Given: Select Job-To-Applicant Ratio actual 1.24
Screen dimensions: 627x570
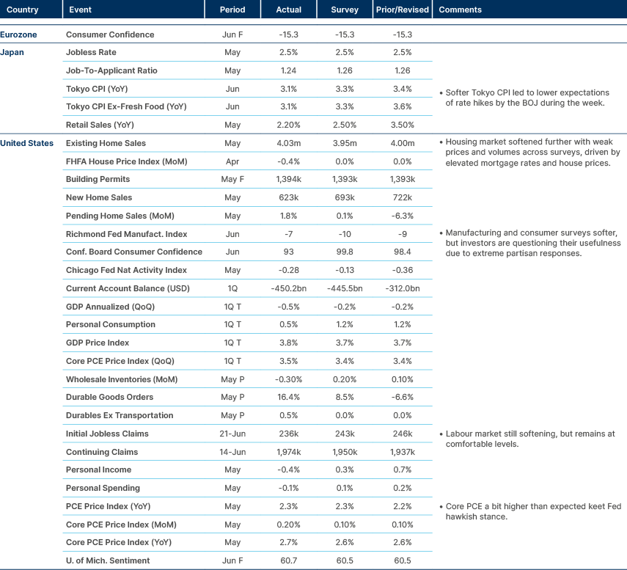Looking at the screenshot, I should (x=288, y=70).
